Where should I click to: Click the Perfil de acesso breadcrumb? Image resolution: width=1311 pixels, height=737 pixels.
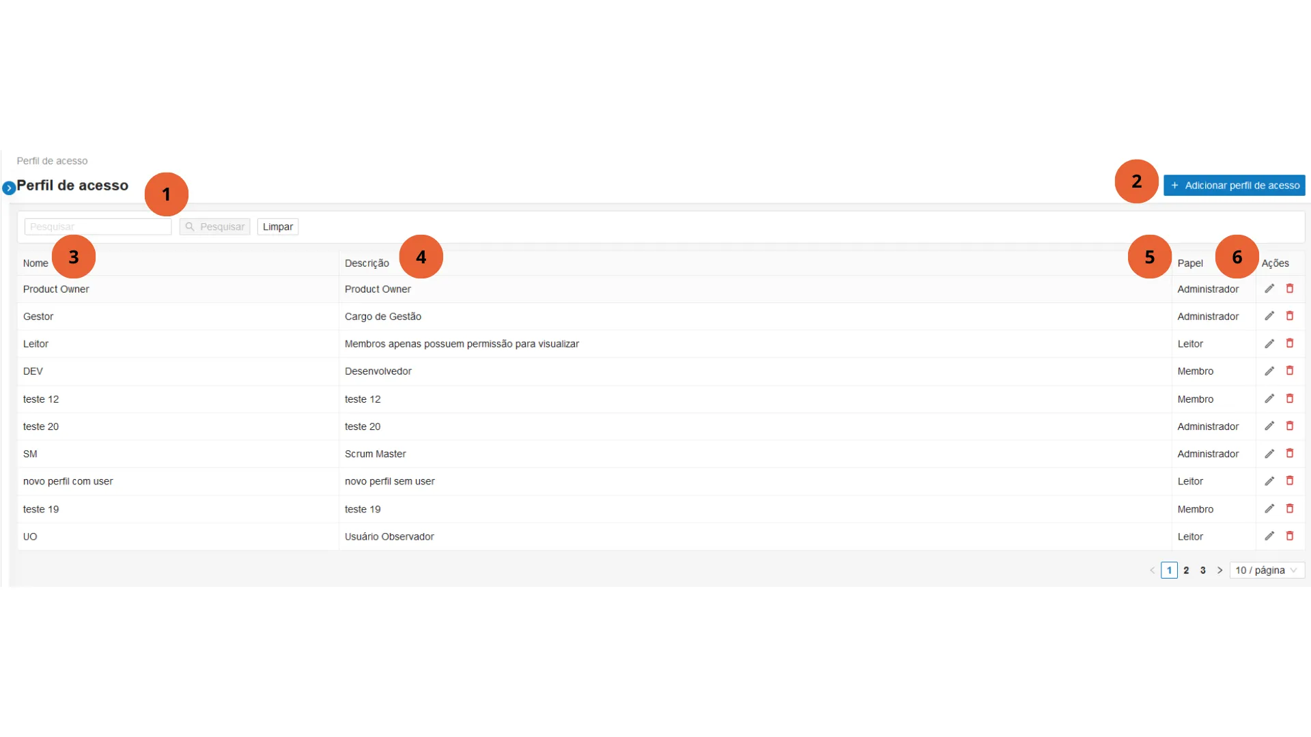52,161
